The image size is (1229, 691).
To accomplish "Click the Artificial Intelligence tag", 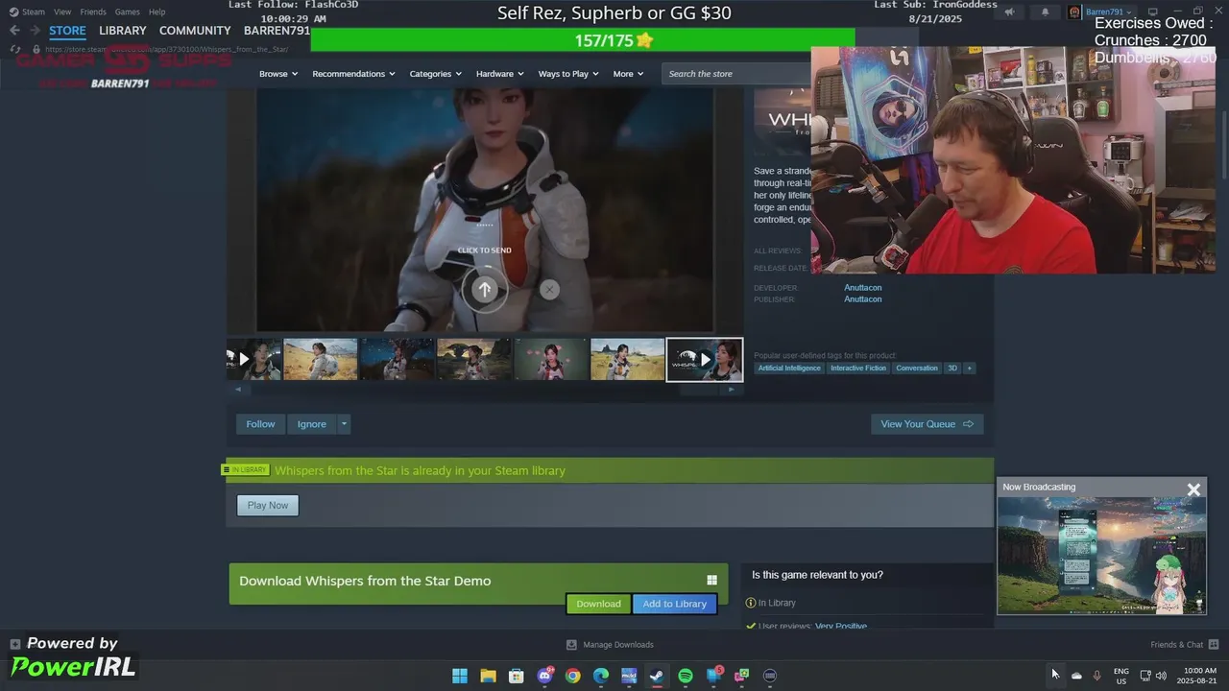I will pyautogui.click(x=789, y=369).
